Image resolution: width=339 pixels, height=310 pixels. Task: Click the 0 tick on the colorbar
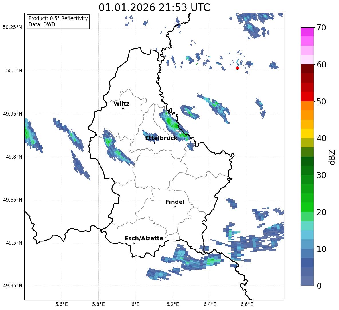coord(319,286)
